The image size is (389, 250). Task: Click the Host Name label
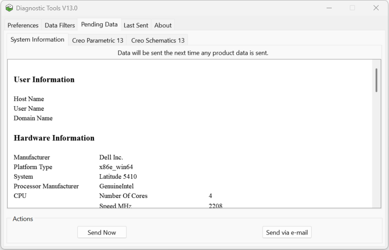(x=29, y=99)
